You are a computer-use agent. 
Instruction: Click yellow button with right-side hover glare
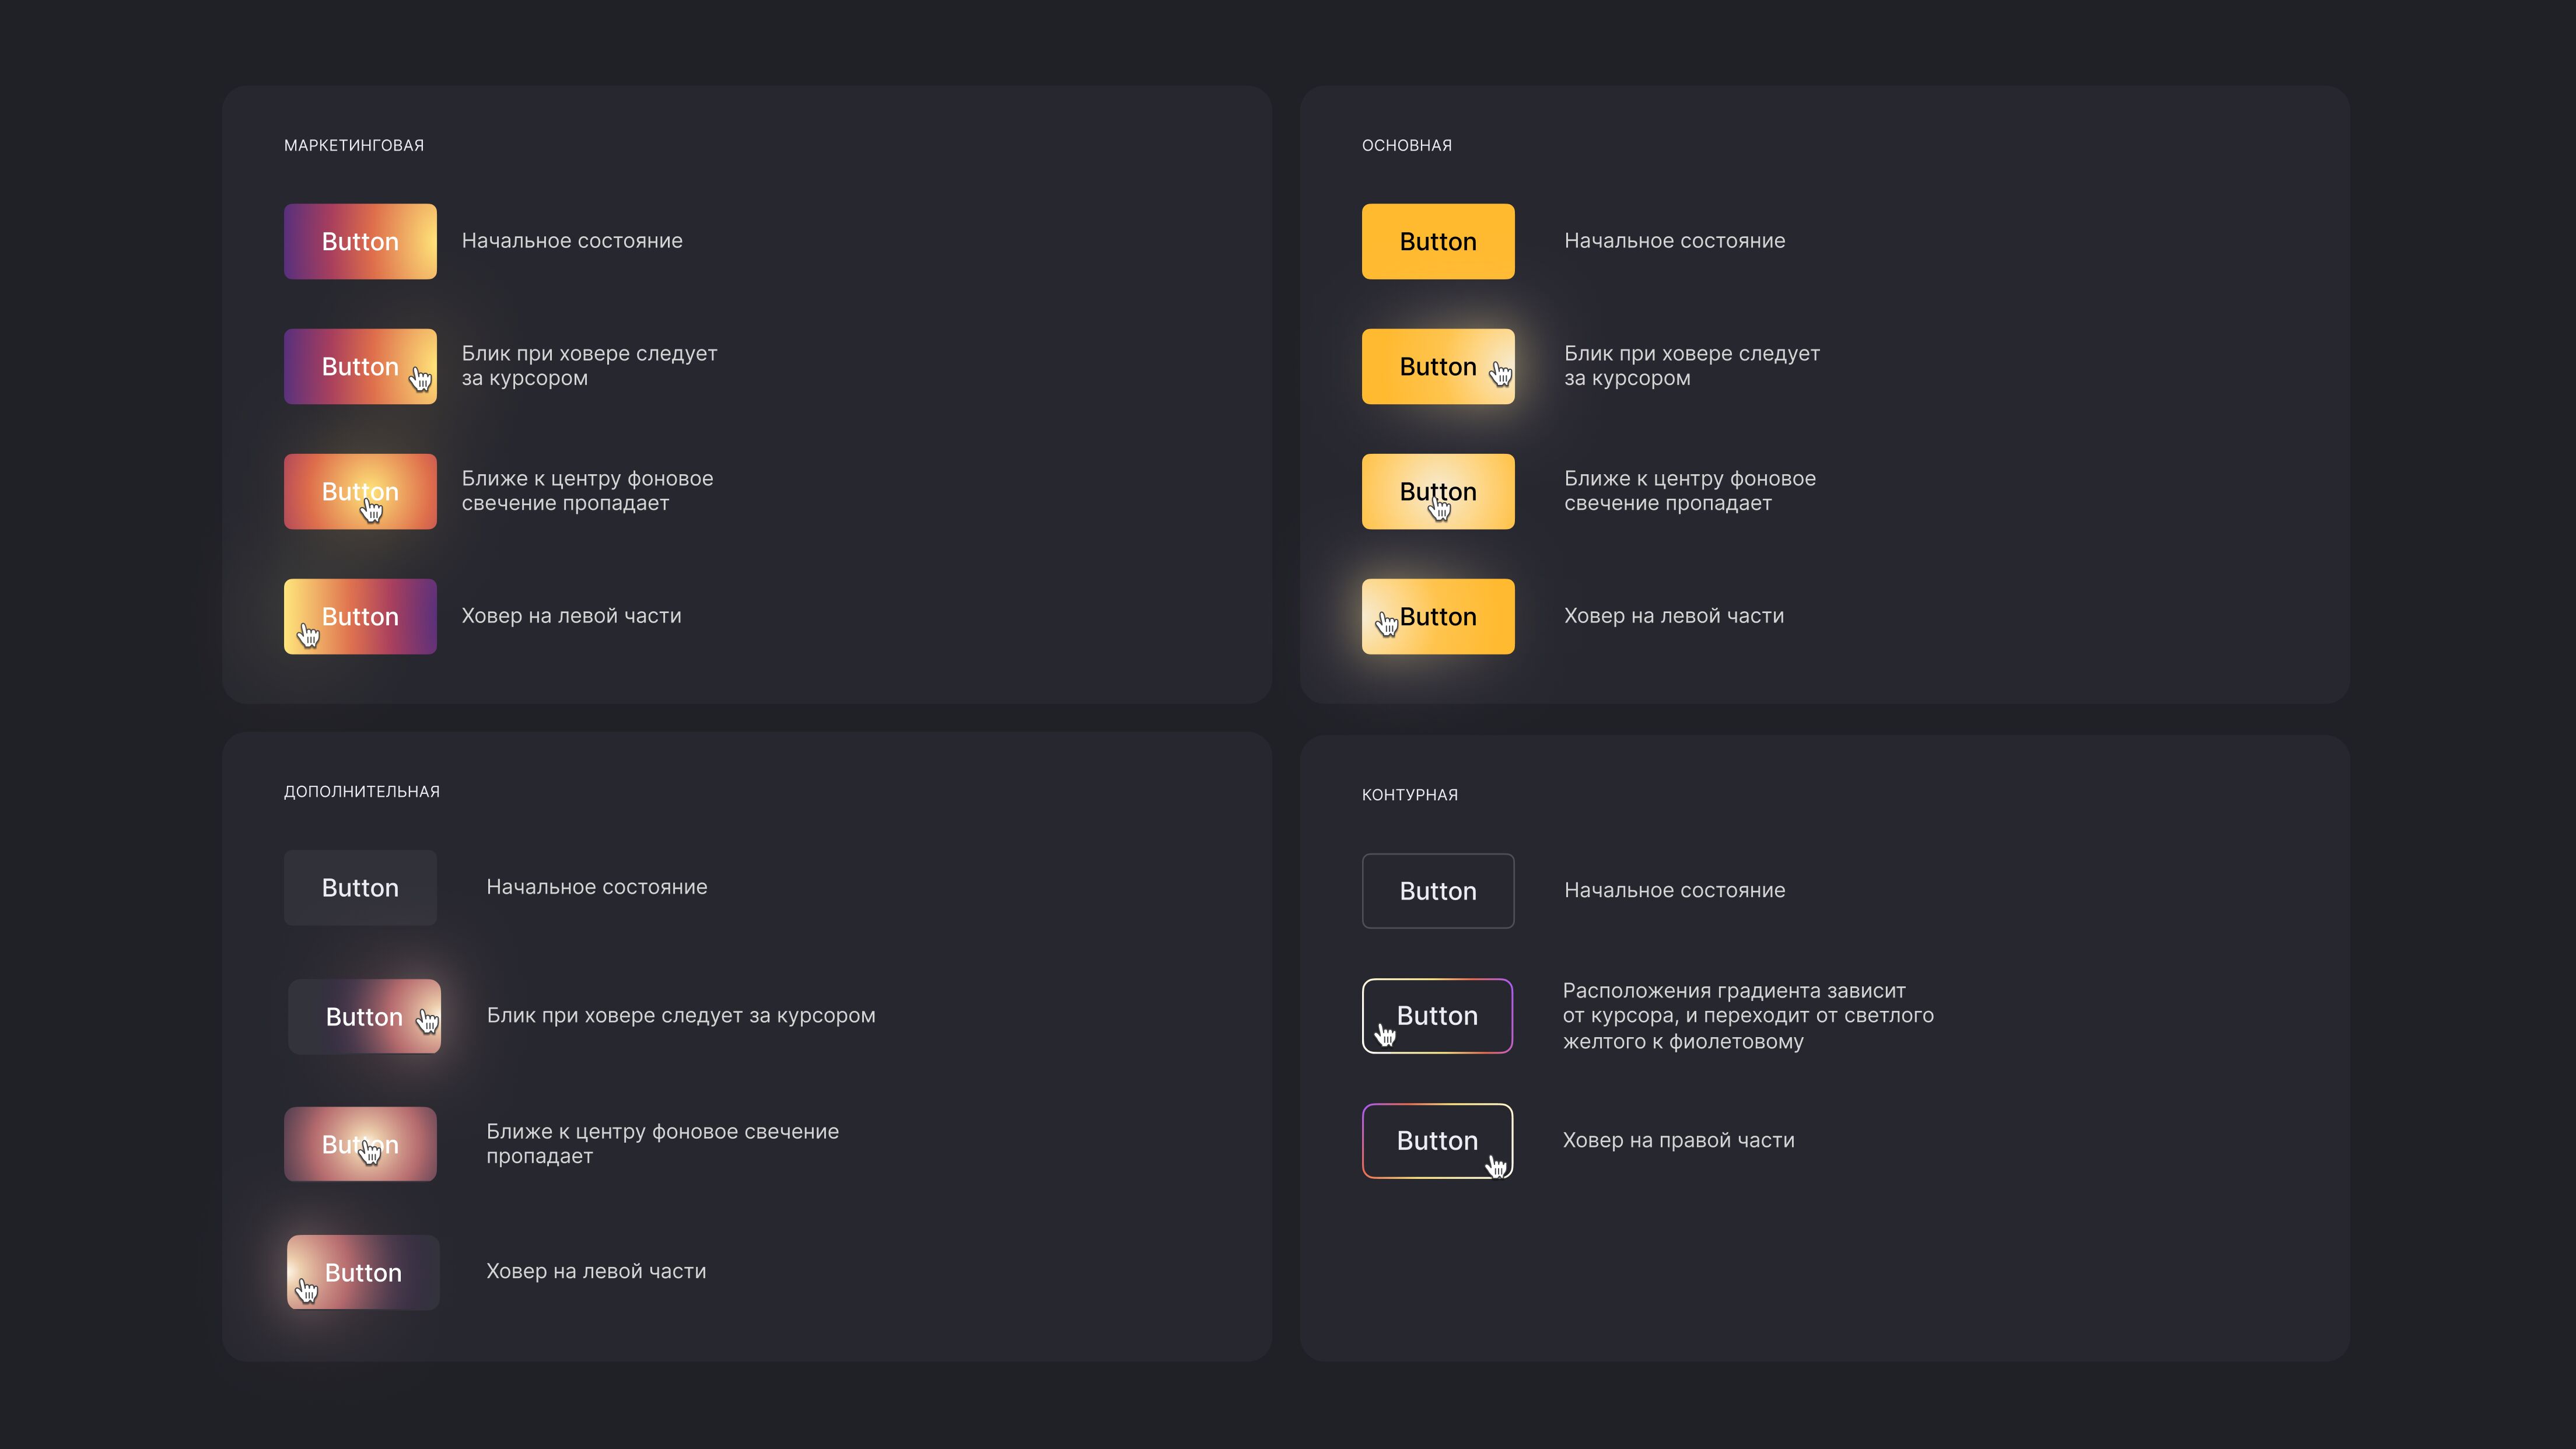1437,366
